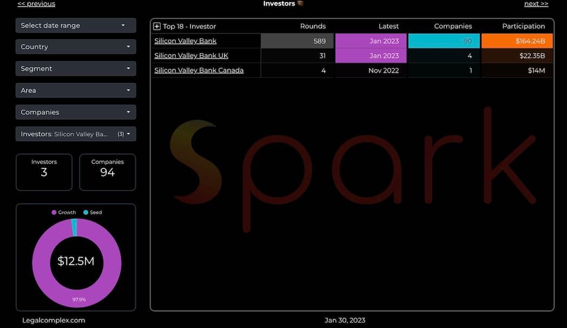
Task: Open the Investors filter dropdown
Action: [x=76, y=134]
